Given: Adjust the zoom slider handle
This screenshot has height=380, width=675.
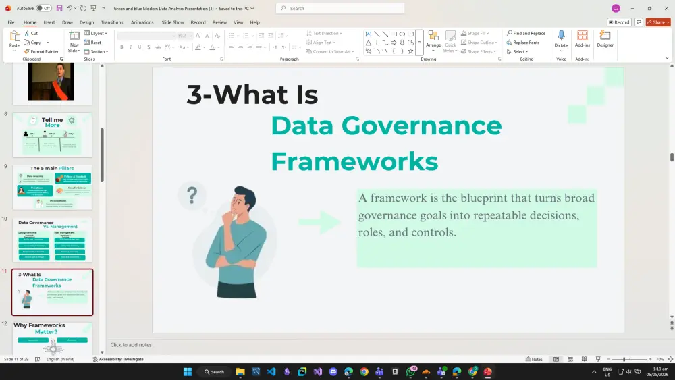Looking at the screenshot, I should pyautogui.click(x=624, y=359).
